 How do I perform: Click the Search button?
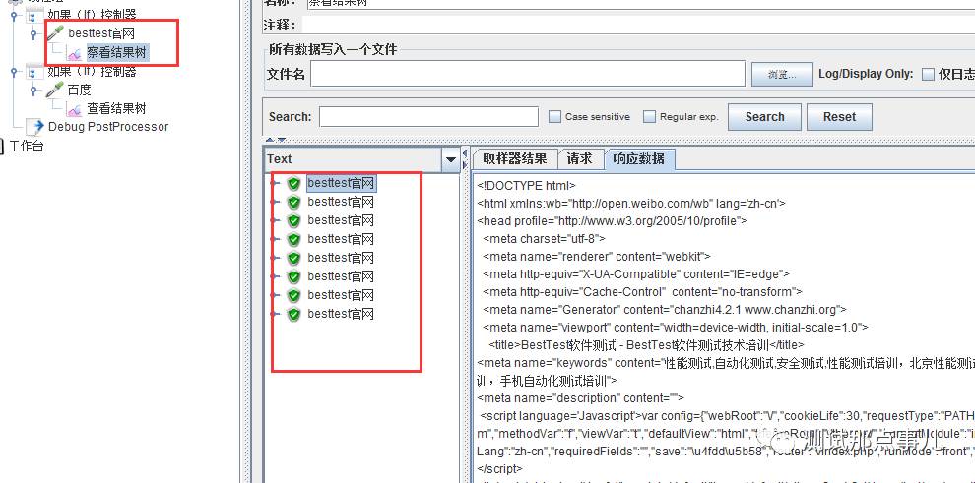[764, 117]
